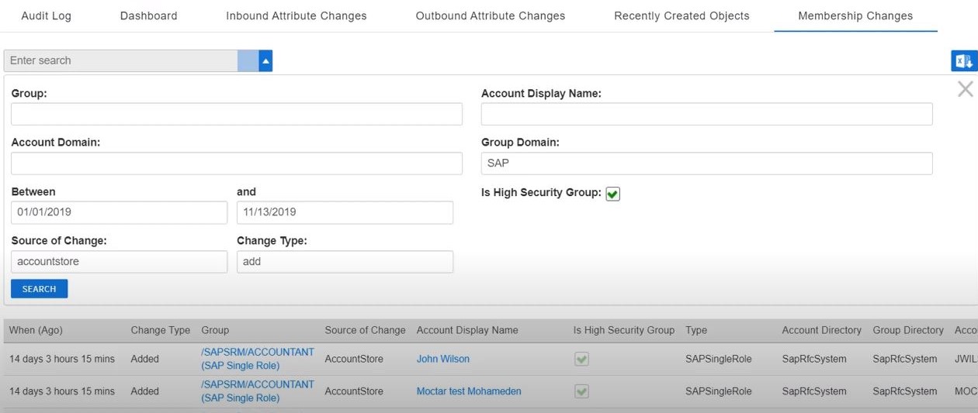Collapse the search dropdown arrow
The height and width of the screenshot is (413, 978).
pyautogui.click(x=265, y=60)
